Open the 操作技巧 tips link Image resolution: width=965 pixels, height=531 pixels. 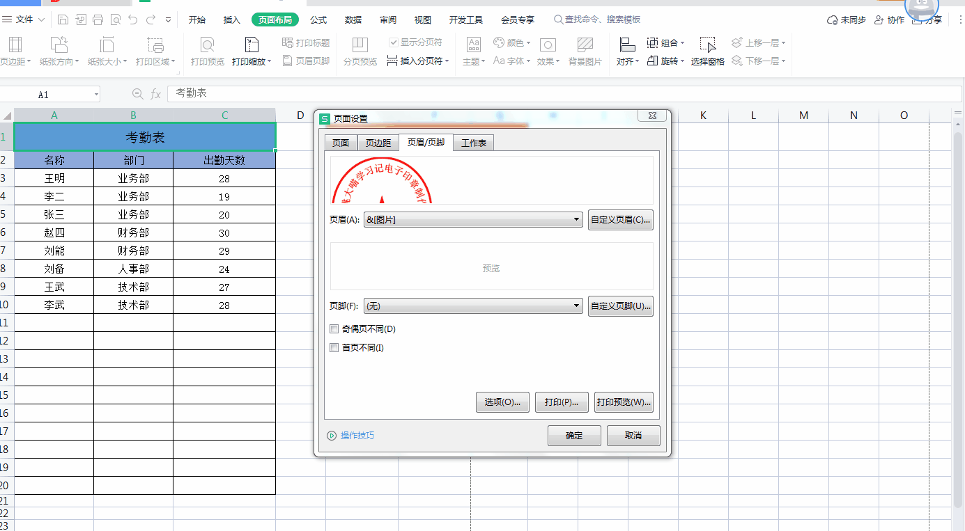click(x=350, y=436)
